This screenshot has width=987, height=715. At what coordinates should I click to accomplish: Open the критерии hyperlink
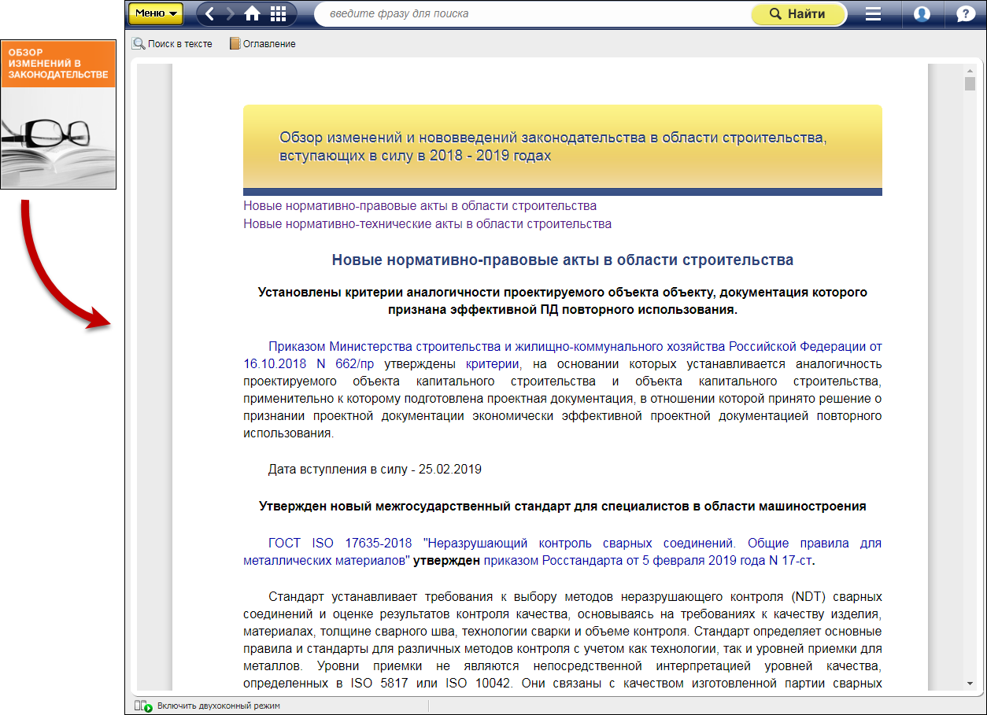point(493,363)
